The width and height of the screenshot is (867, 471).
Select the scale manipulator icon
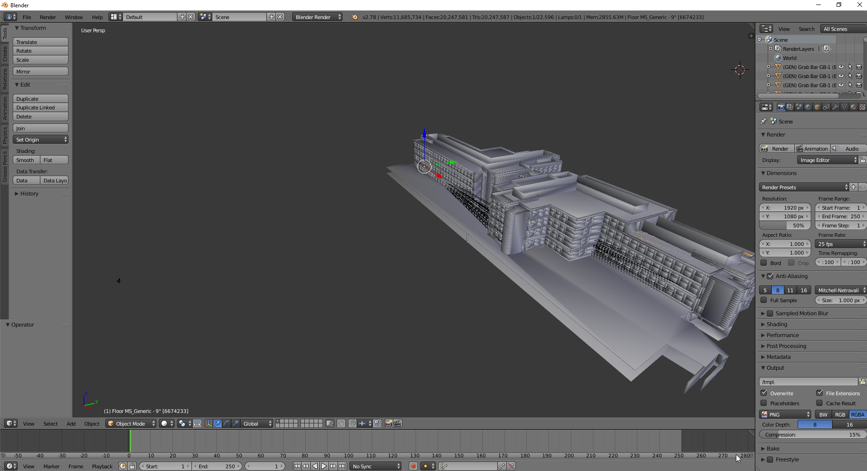[x=235, y=423]
